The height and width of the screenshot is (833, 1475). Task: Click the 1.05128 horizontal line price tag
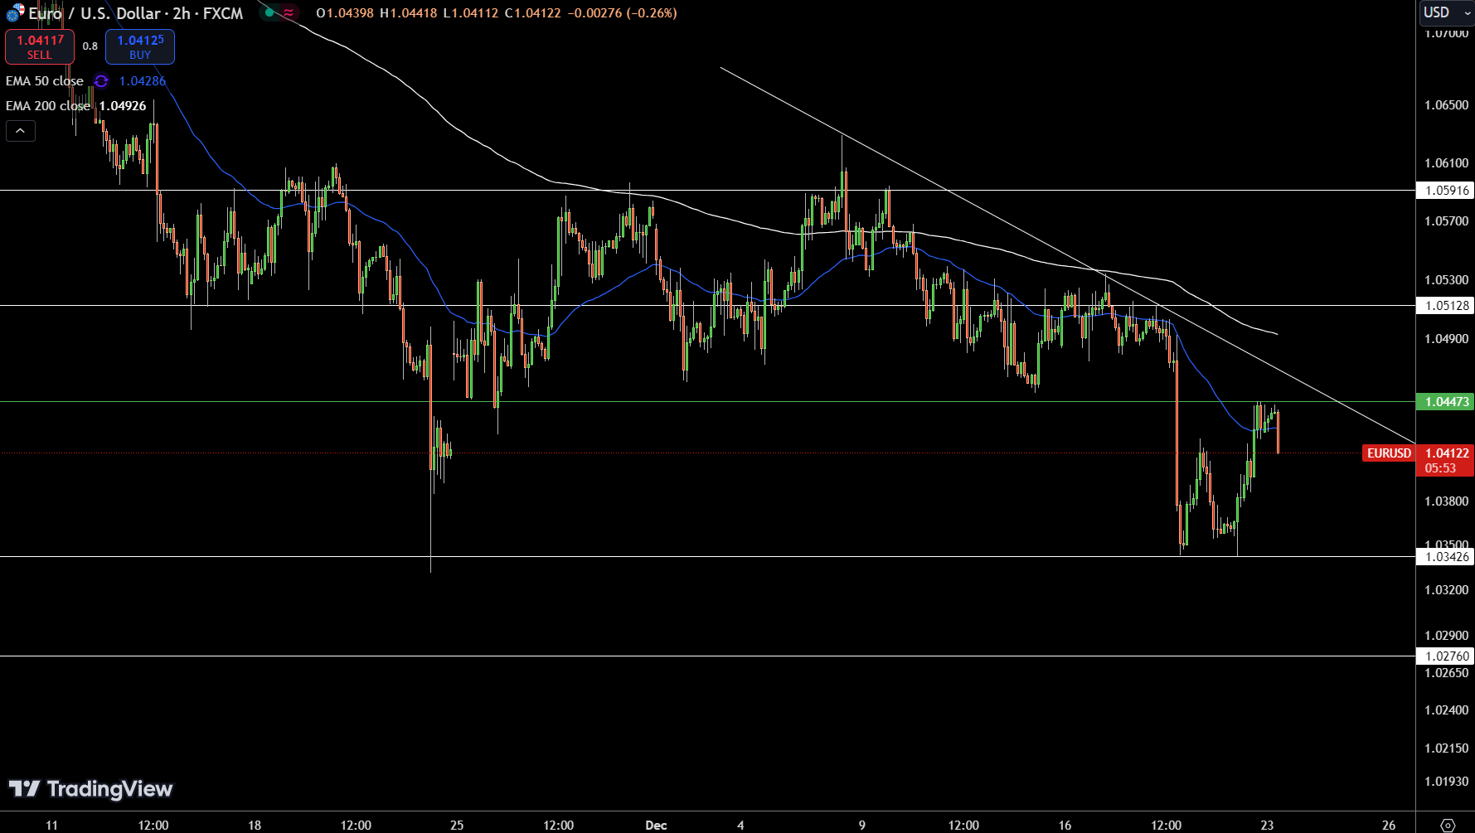point(1445,306)
